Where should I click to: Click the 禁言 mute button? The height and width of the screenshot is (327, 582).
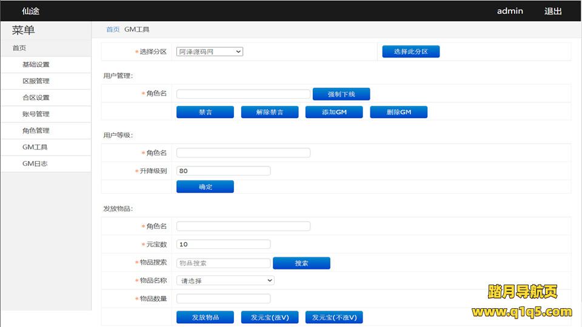(x=205, y=112)
